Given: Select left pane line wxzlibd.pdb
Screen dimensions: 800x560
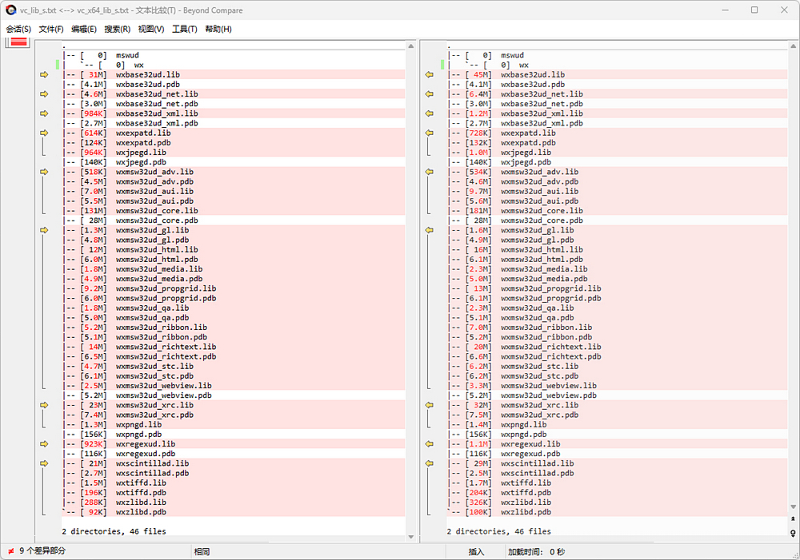Looking at the screenshot, I should [x=234, y=512].
